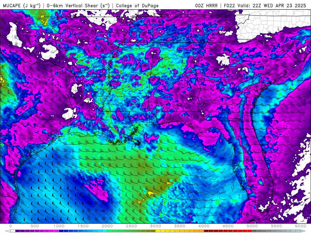Click the 1500 tick label on the color scale

coord(83,226)
